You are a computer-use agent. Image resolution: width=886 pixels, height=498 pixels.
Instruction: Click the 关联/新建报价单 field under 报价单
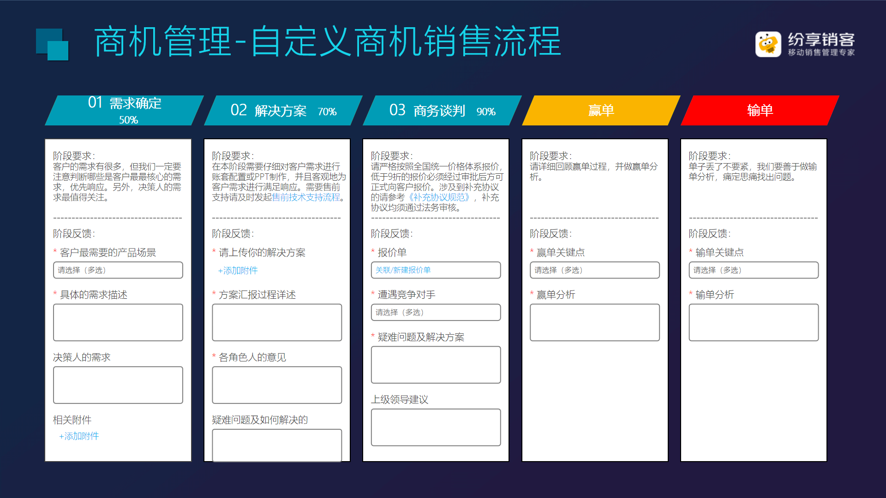click(x=436, y=270)
